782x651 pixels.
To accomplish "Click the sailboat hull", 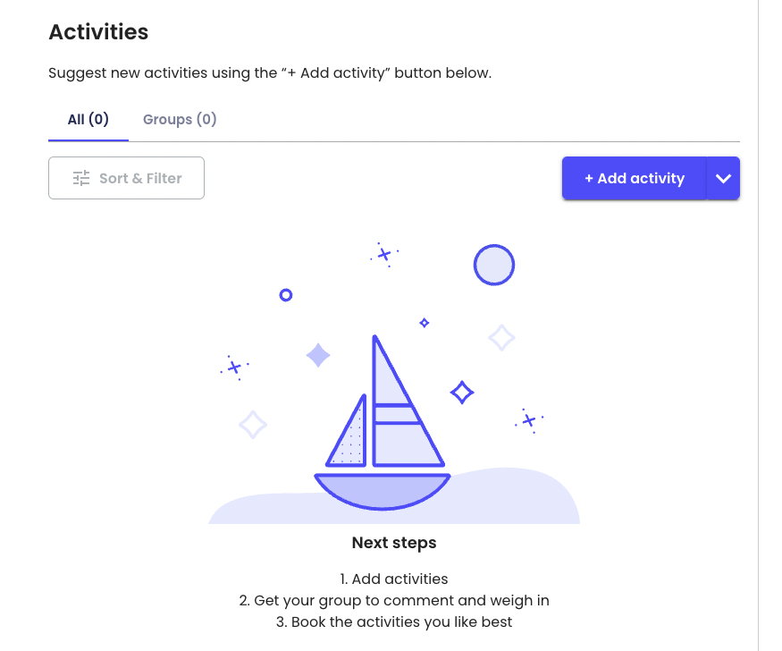I will click(383, 490).
